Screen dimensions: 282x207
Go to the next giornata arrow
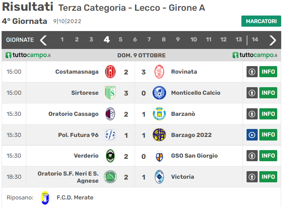pos(272,40)
